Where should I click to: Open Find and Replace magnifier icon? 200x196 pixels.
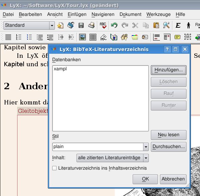coord(166,25)
